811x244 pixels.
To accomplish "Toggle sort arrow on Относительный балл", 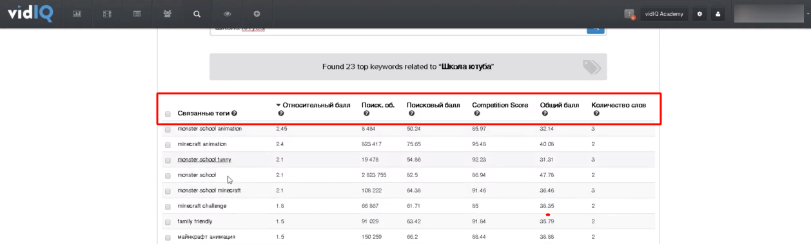I will tap(278, 105).
